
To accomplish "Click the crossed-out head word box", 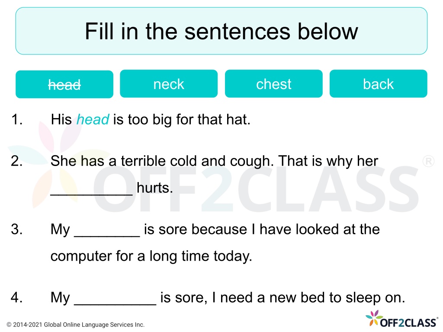I will tap(64, 84).
